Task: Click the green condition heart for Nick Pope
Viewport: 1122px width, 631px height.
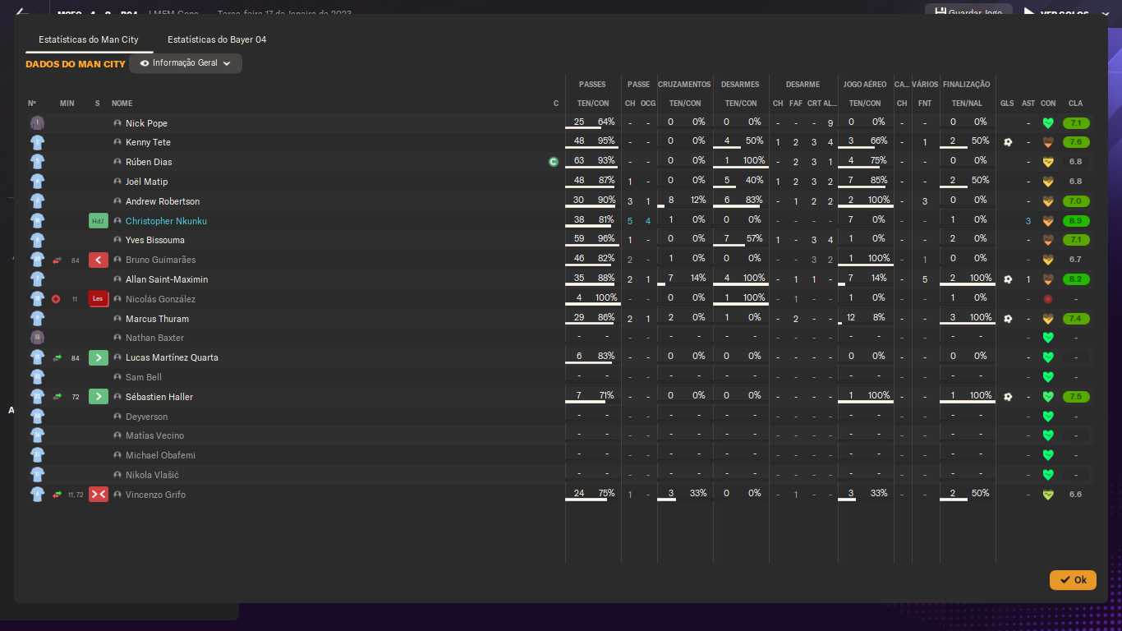Action: [x=1048, y=123]
